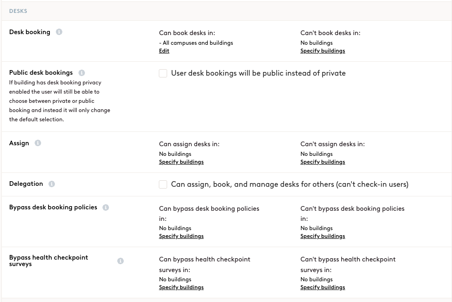This screenshot has height=302, width=452.
Task: Click the 'Assign' row title
Action: 19,143
